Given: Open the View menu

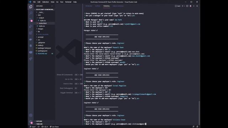Looking at the screenshot, I should click(x=52, y=2).
